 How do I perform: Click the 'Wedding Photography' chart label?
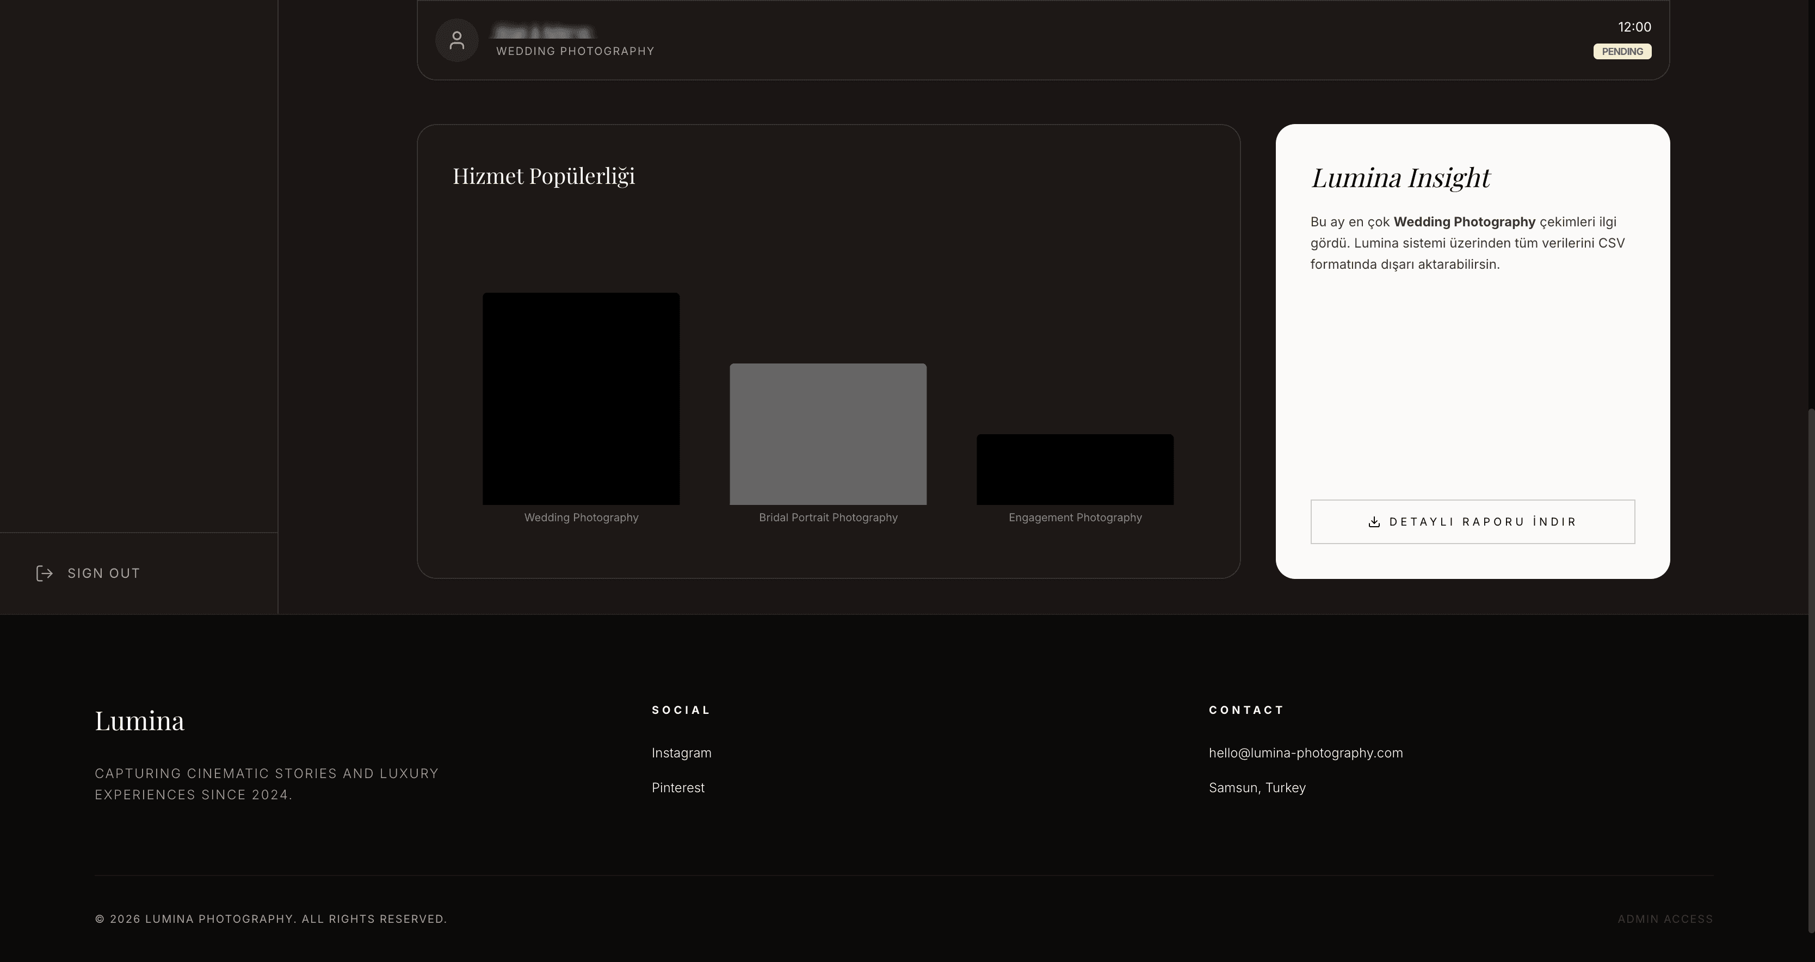[581, 517]
